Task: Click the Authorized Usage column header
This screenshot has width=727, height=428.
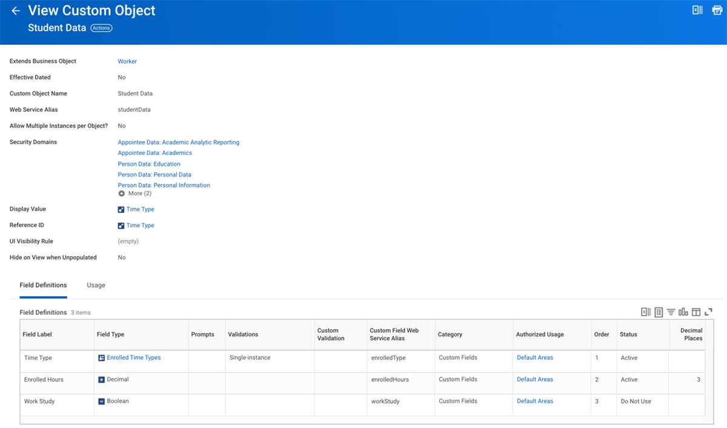Action: (x=552, y=334)
